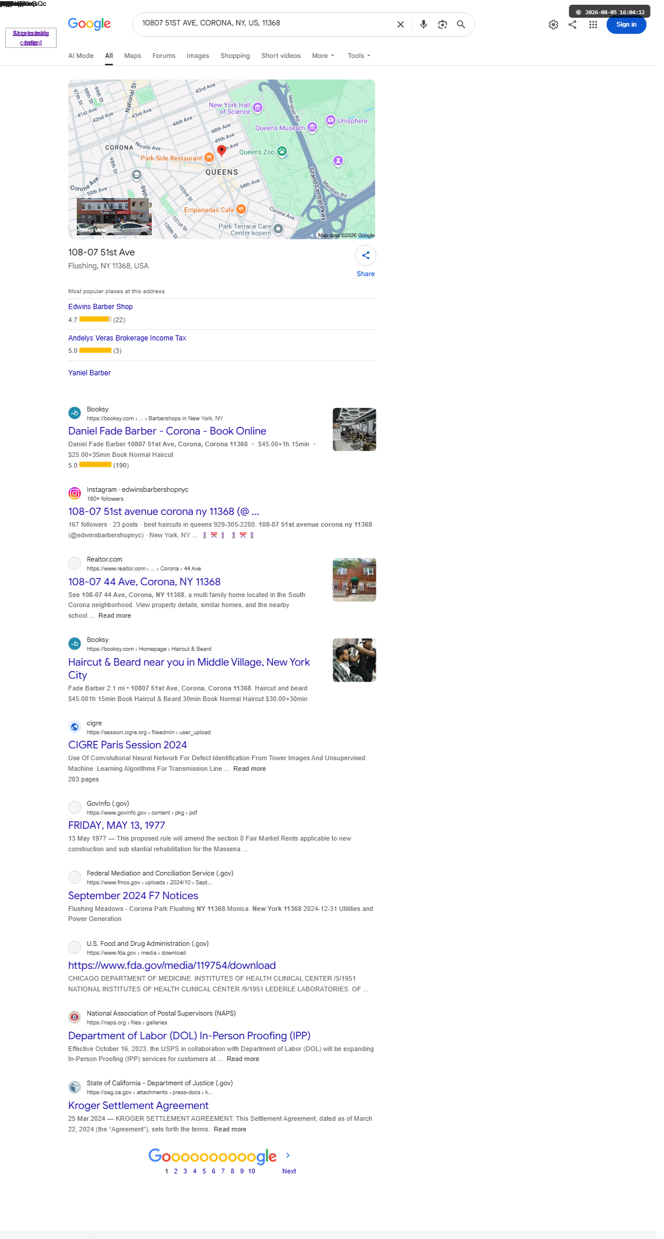Share the 108-07 51st Ave address
Image resolution: width=664 pixels, height=1239 pixels.
click(366, 255)
